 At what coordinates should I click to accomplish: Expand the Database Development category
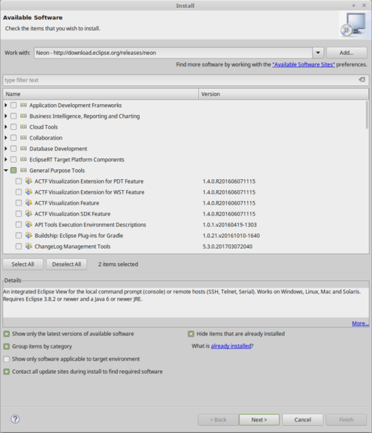(x=6, y=149)
